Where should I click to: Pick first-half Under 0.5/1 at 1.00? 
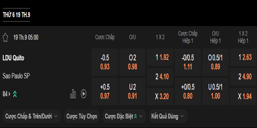coord(216,92)
